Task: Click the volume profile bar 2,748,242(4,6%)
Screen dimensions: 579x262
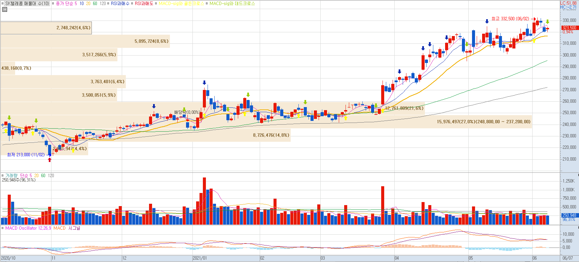Action: click(46, 28)
